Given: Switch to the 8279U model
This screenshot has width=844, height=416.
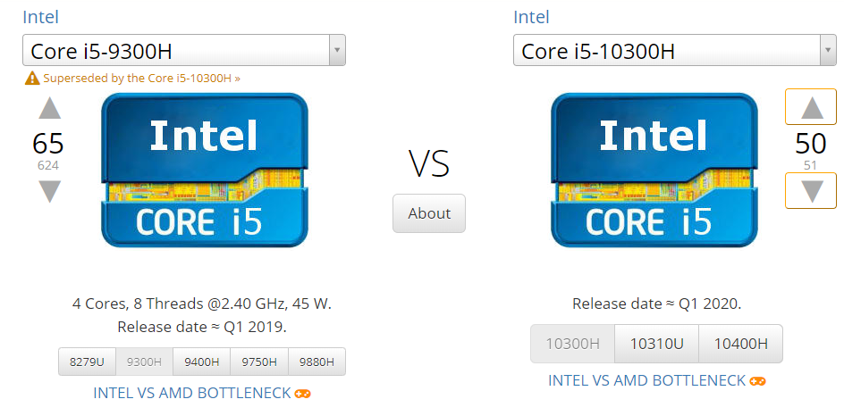Looking at the screenshot, I should coord(87,362).
